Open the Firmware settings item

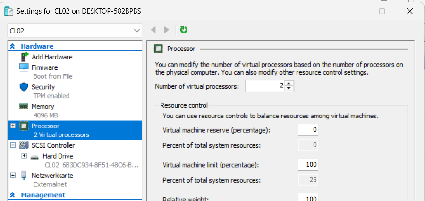[x=44, y=67]
